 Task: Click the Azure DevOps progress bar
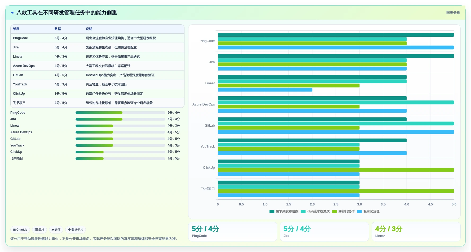click(x=120, y=132)
